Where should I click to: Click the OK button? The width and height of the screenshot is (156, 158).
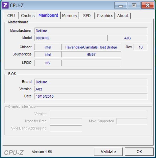click(139, 152)
